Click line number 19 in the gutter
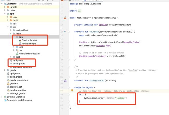Screen dimensions: 169x115 click(62, 56)
